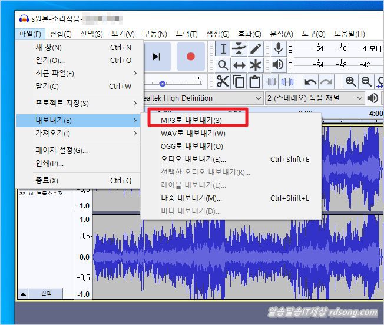Open the 보기(V) menu
Viewport: 384px width, 325px height.
pyautogui.click(x=123, y=34)
